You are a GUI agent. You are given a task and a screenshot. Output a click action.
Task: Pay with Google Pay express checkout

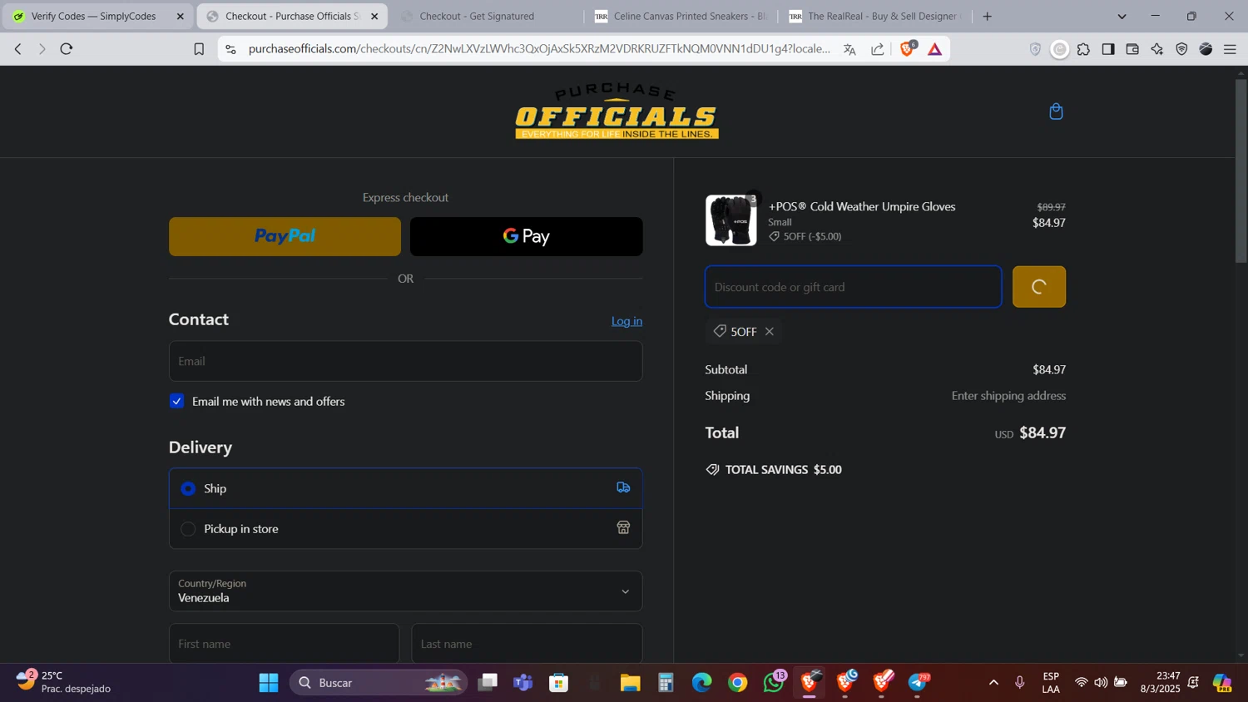pyautogui.click(x=526, y=236)
